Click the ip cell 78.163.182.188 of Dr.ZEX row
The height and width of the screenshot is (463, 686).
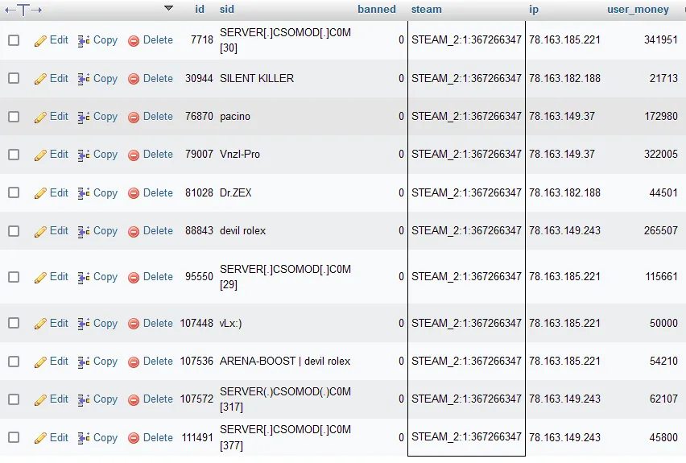click(x=564, y=192)
